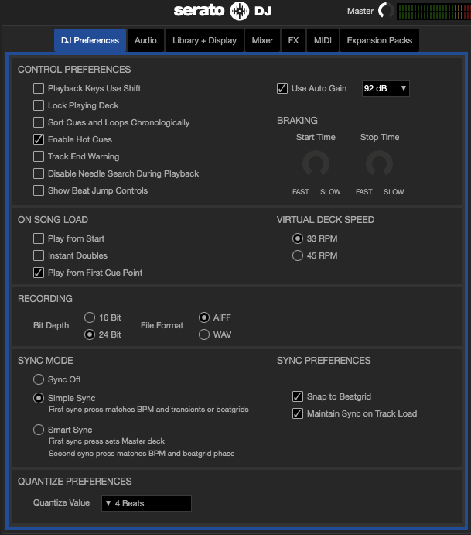471x535 pixels.
Task: Click the Master output level knob
Action: 385,11
